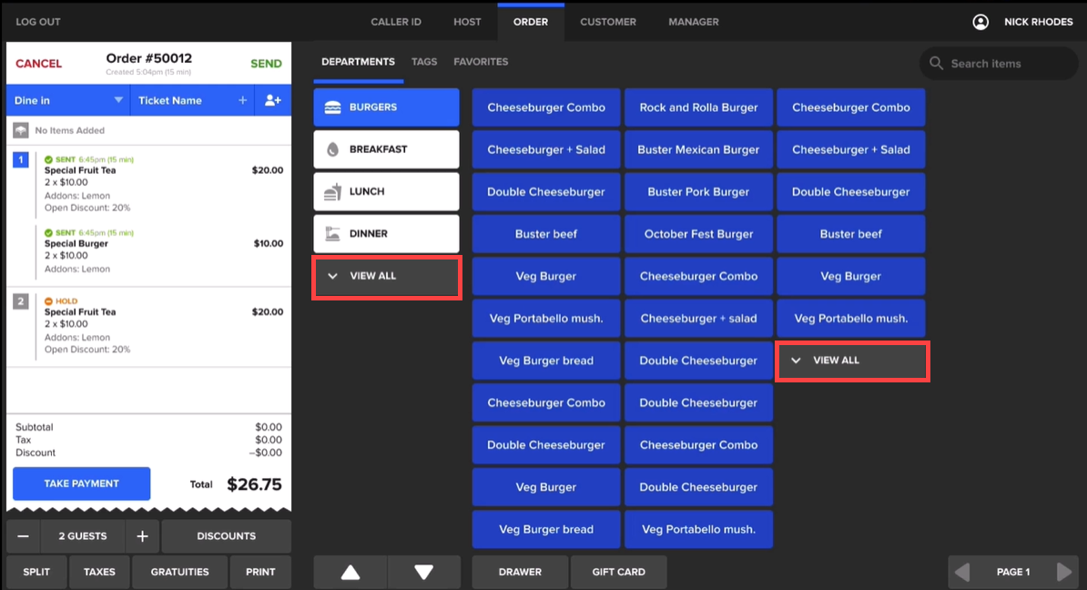Open the Tags tab
Image resolution: width=1087 pixels, height=590 pixels.
point(424,62)
